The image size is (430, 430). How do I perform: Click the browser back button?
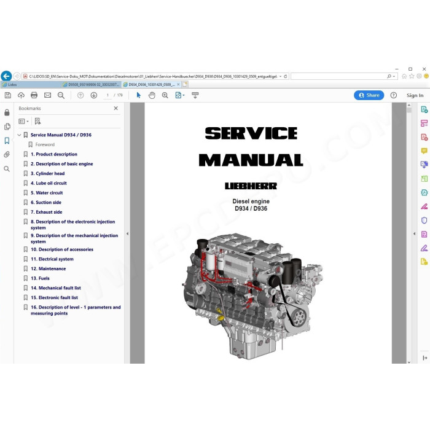pyautogui.click(x=6, y=76)
